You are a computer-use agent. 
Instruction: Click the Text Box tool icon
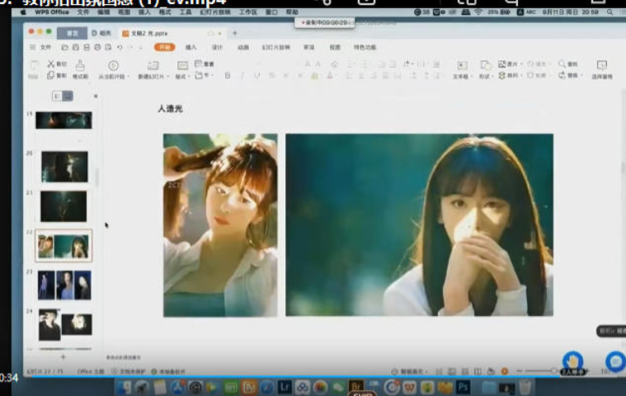coord(461,66)
